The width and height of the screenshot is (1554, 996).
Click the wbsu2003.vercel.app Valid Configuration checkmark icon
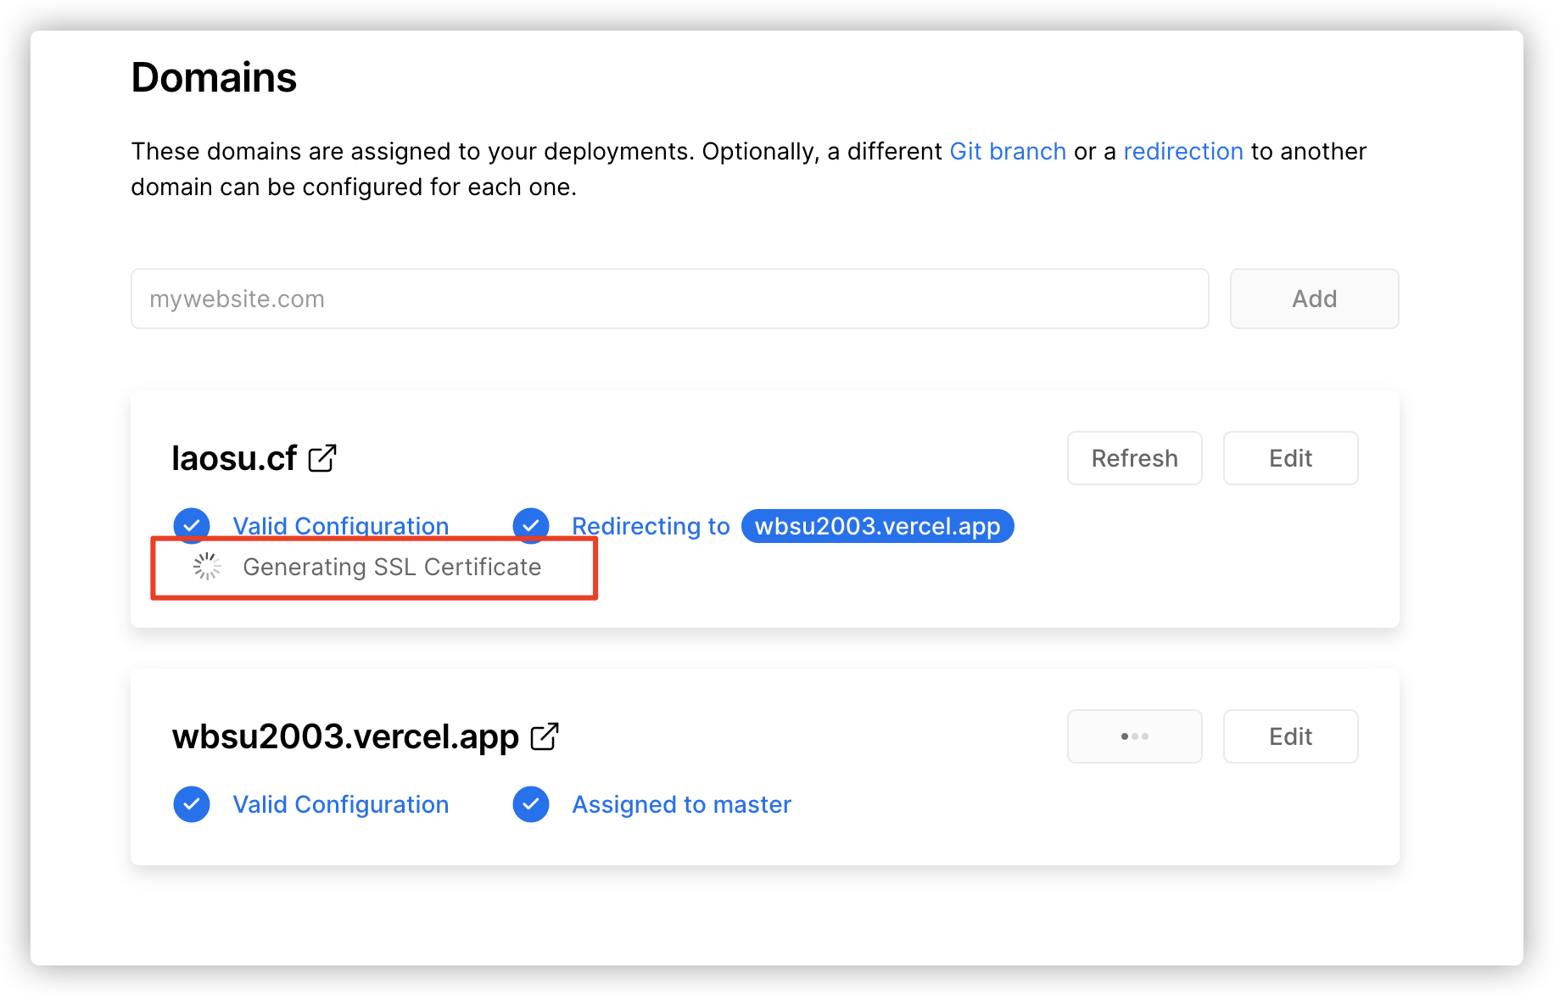click(x=192, y=804)
